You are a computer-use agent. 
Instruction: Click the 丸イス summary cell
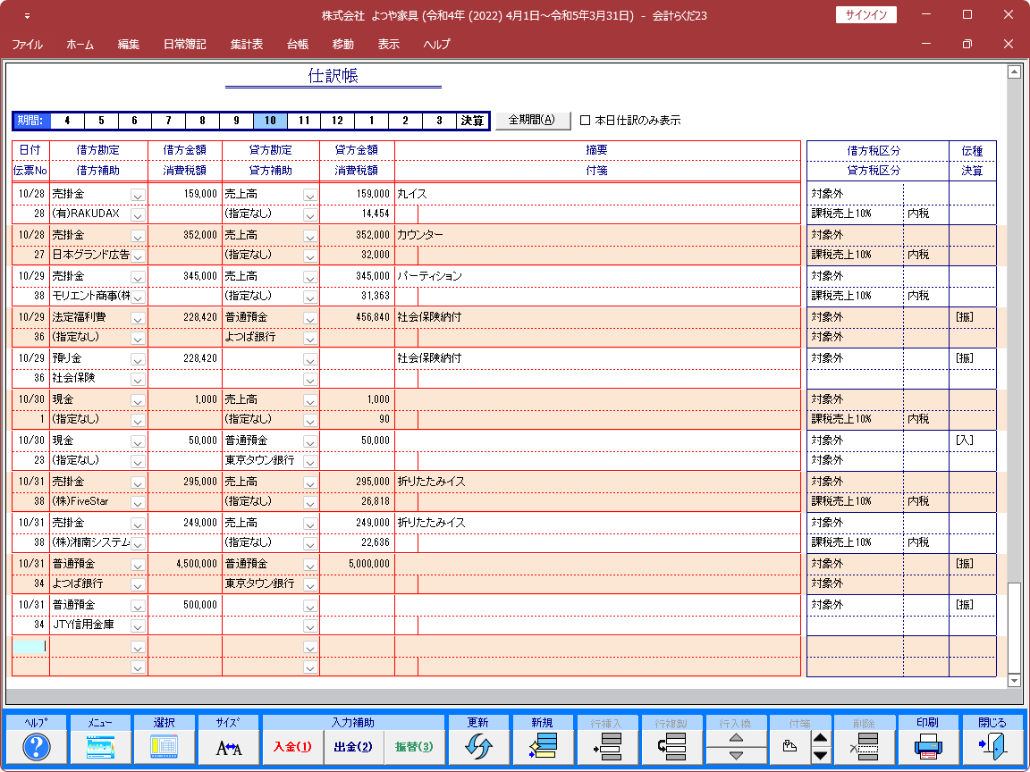tap(598, 194)
